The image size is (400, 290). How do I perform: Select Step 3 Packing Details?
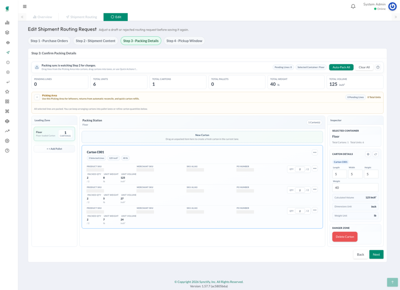(x=141, y=41)
